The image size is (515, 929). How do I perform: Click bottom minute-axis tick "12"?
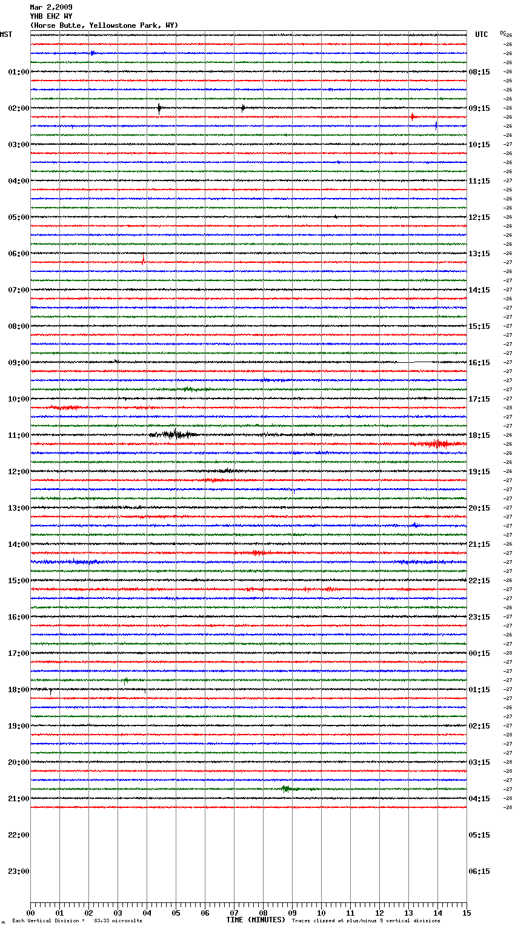[x=379, y=913]
